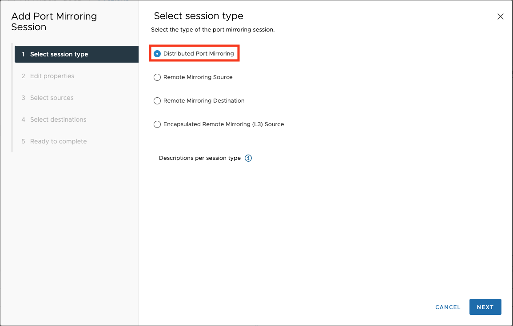513x326 pixels.
Task: Click the Remote Mirroring Destination label text
Action: pyautogui.click(x=204, y=101)
